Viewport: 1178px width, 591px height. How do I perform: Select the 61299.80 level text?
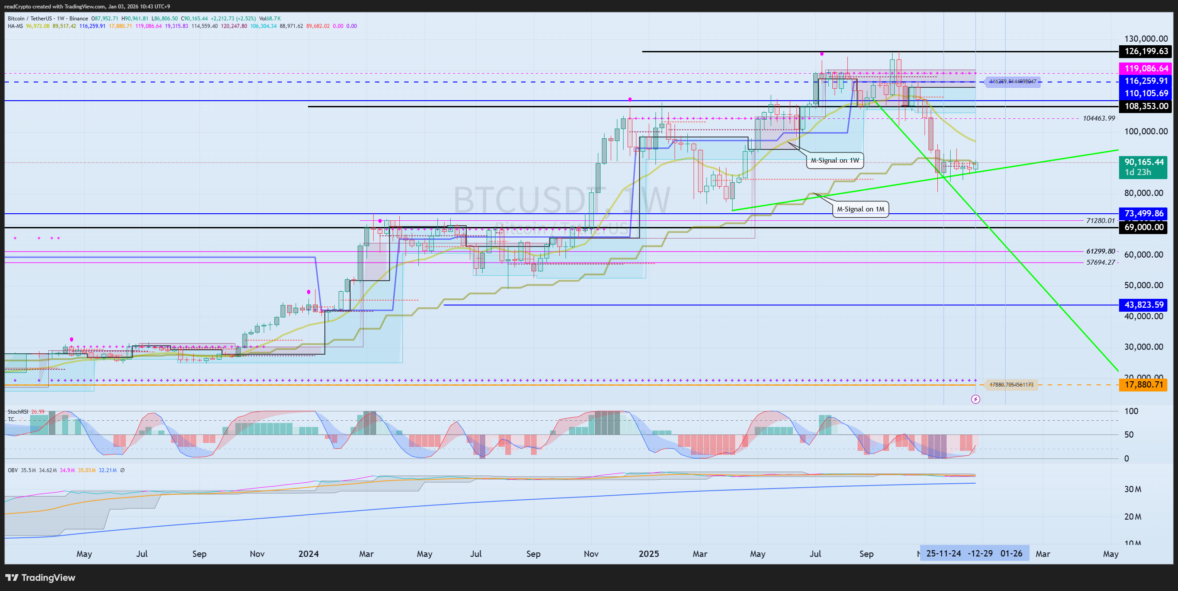click(x=1100, y=251)
